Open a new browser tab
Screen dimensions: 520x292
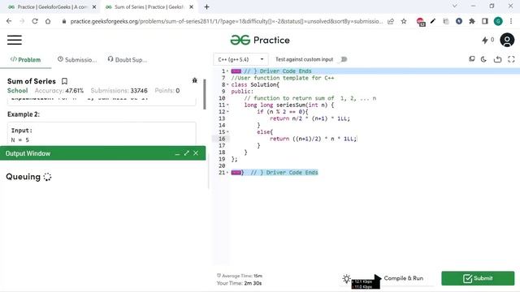(206, 6)
